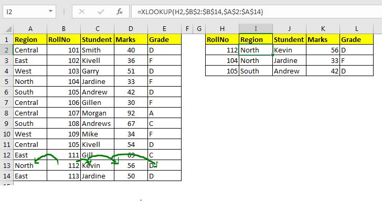Screen dimensions: 382x201
Task: Click the Cancel X icon in formula bar
Action: pos(82,12)
